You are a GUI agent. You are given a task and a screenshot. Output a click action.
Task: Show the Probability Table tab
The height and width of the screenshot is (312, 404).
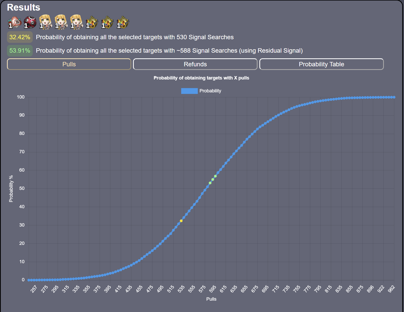pos(321,64)
